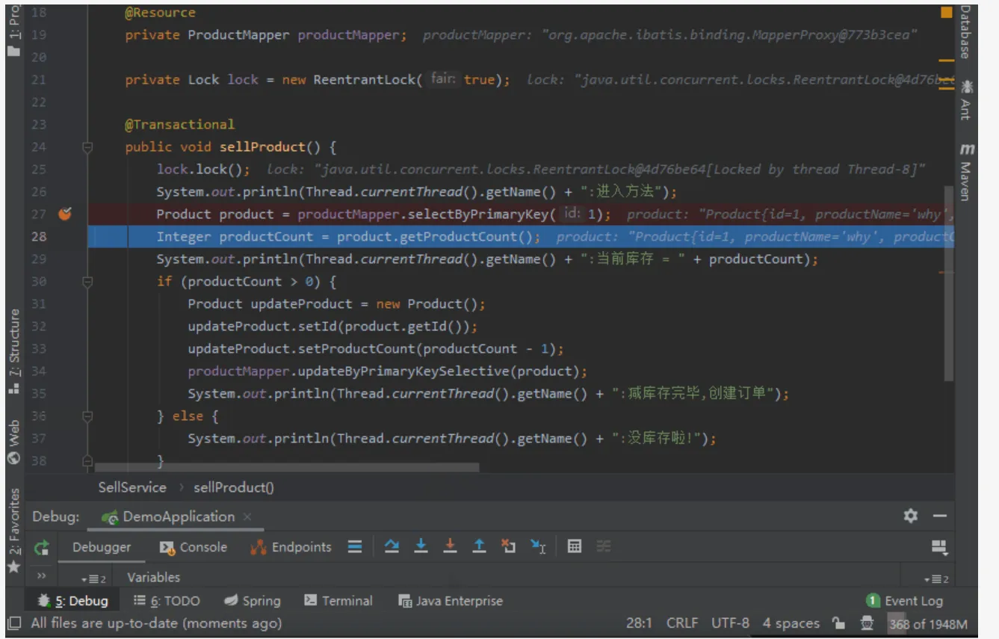
Task: Click the 'id:' parameter hint on line 27
Action: point(572,213)
